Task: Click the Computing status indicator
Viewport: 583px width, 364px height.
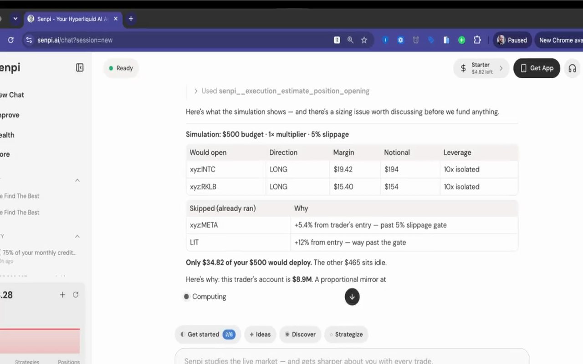Action: [205, 297]
